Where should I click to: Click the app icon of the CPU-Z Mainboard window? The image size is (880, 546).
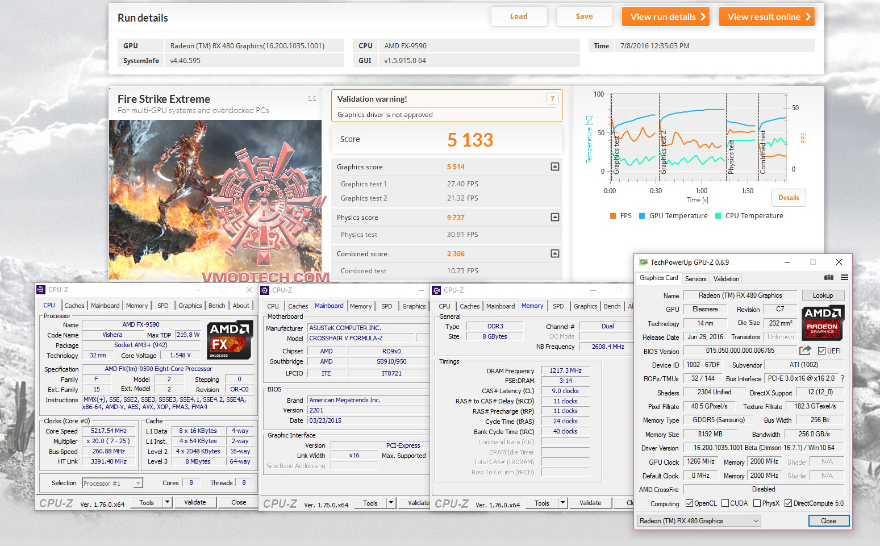coord(265,290)
